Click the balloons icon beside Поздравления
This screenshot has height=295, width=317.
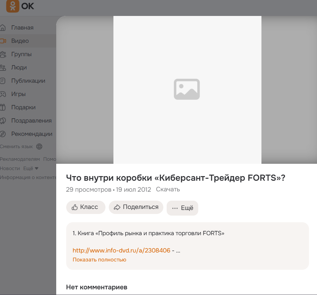3,121
